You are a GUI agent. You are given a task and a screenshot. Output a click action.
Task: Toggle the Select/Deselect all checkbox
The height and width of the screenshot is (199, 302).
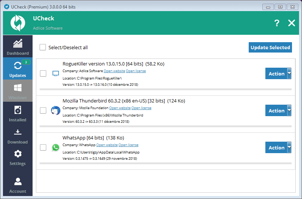tap(43, 47)
